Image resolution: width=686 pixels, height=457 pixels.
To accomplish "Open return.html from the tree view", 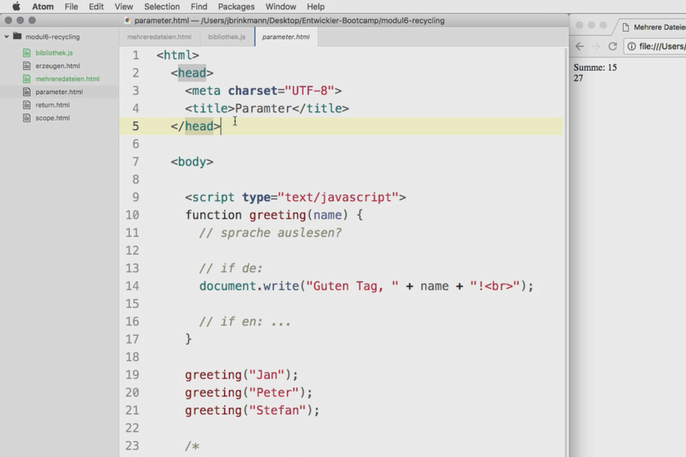I will point(59,105).
